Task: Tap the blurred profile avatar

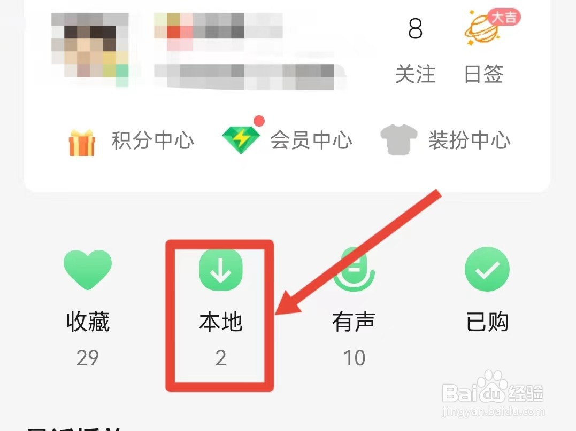Action: click(x=90, y=50)
